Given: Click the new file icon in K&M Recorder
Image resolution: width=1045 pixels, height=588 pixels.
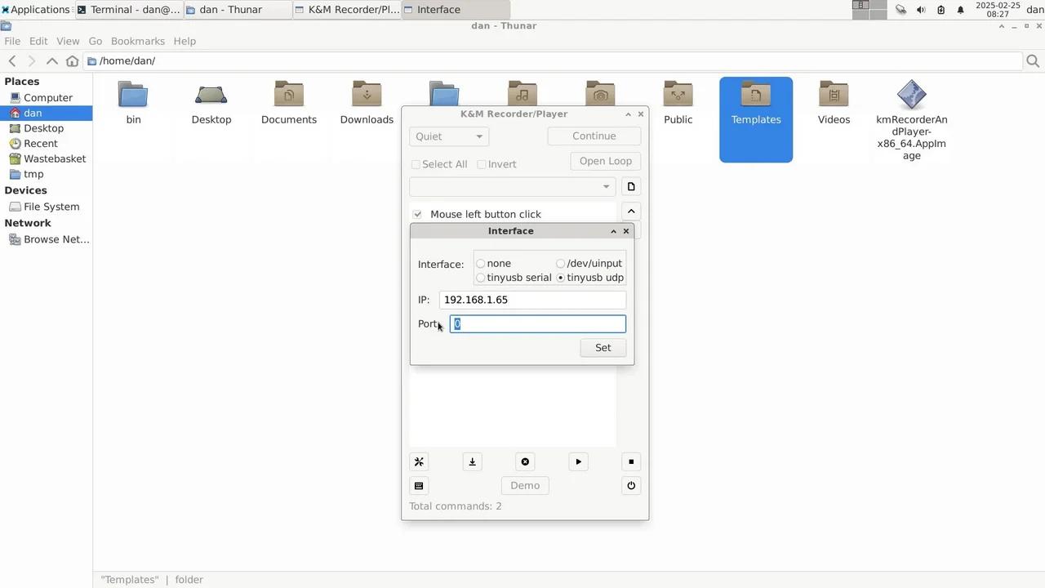Looking at the screenshot, I should tap(631, 186).
